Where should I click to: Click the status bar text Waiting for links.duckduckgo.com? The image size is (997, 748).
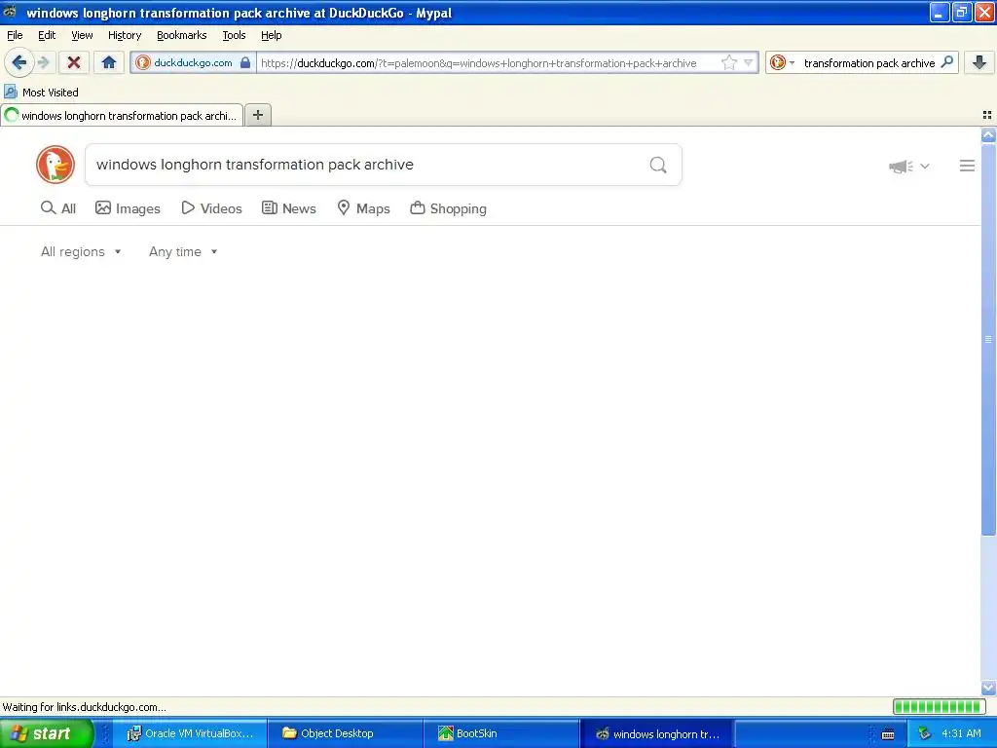click(x=84, y=707)
